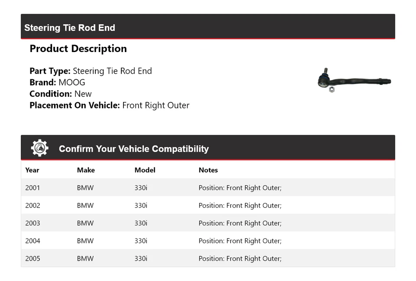Click the Confirm Your Vehicle Compatibility title

pyautogui.click(x=133, y=149)
